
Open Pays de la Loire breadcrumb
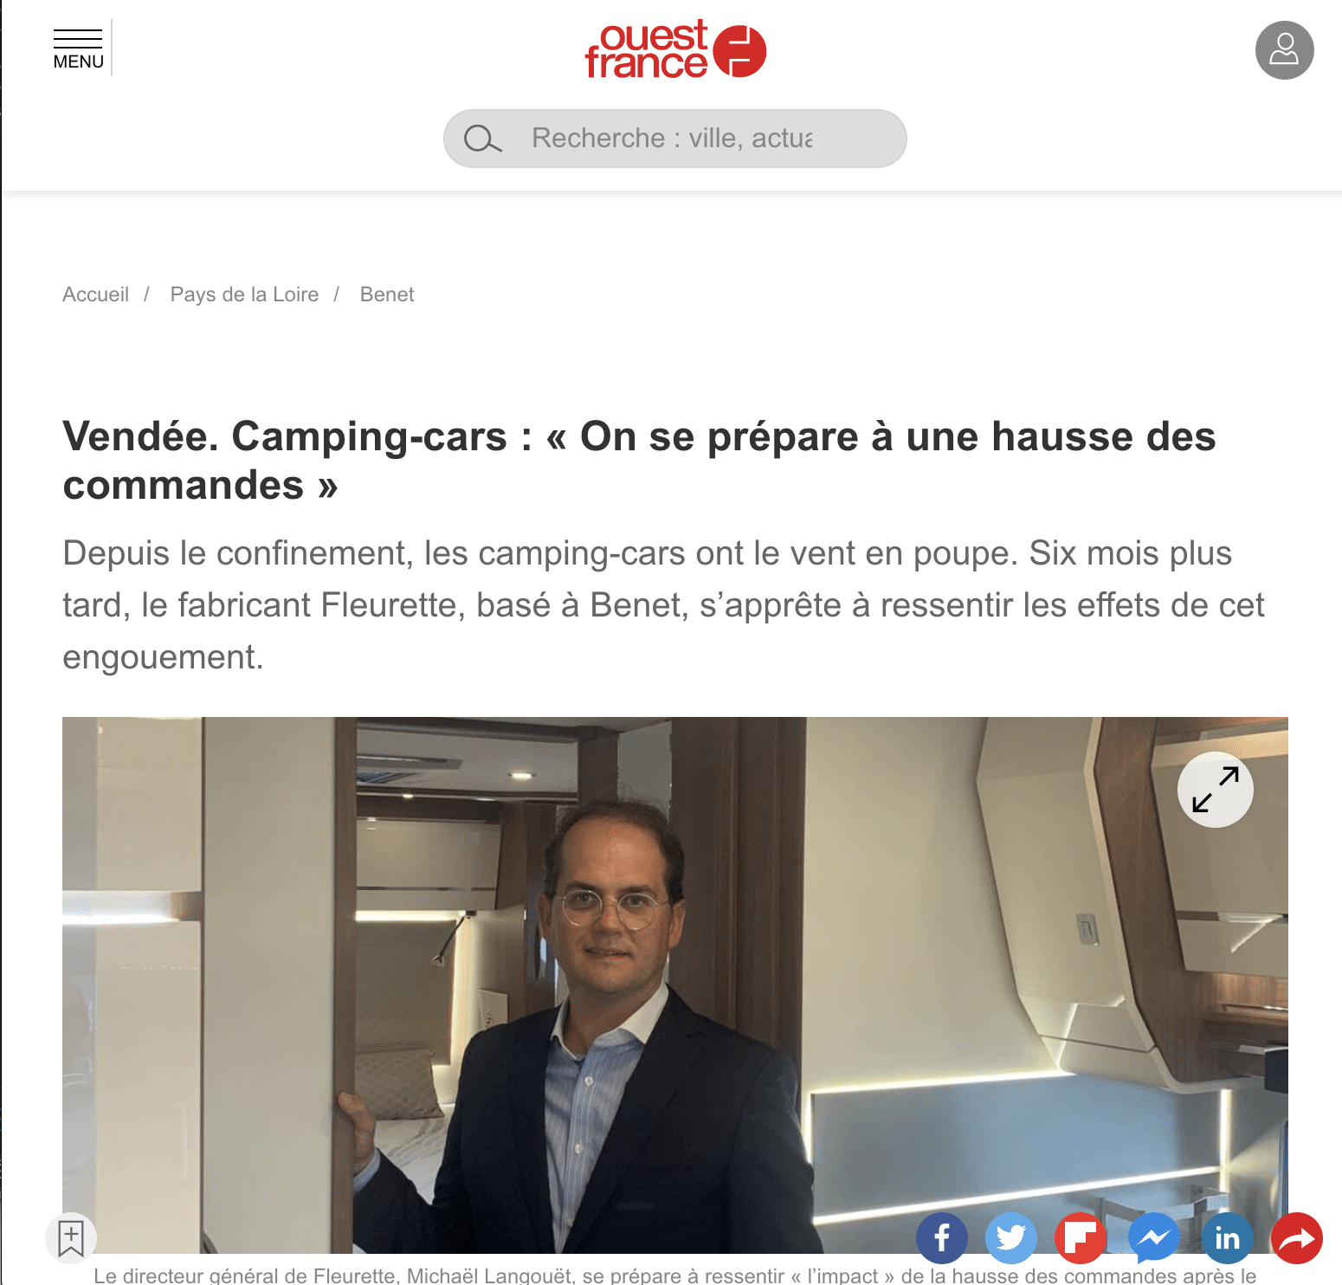tap(244, 294)
